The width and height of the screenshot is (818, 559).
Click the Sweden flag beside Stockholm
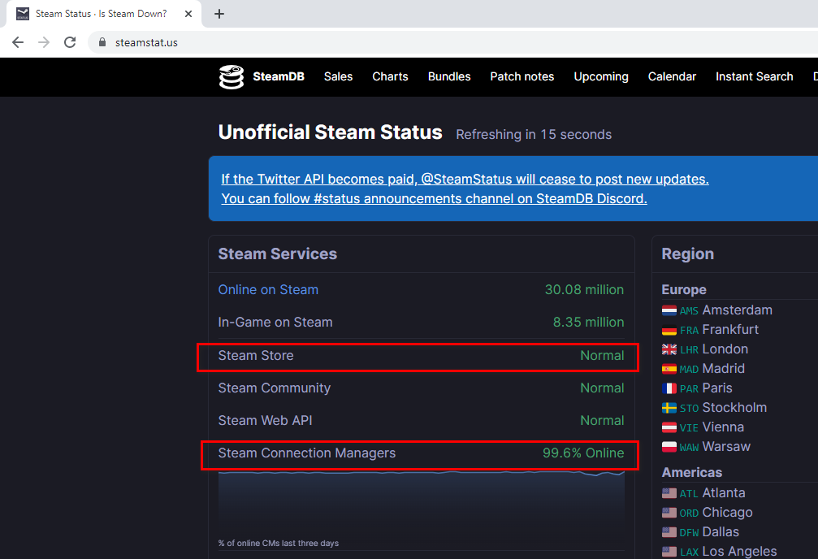(x=669, y=408)
